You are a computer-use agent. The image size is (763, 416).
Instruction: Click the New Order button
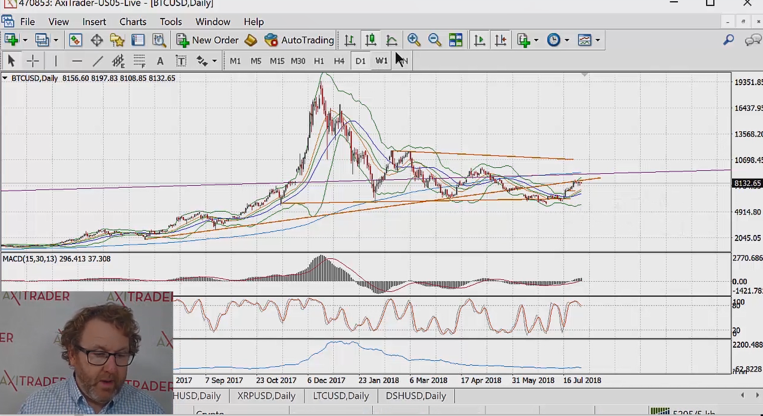208,40
